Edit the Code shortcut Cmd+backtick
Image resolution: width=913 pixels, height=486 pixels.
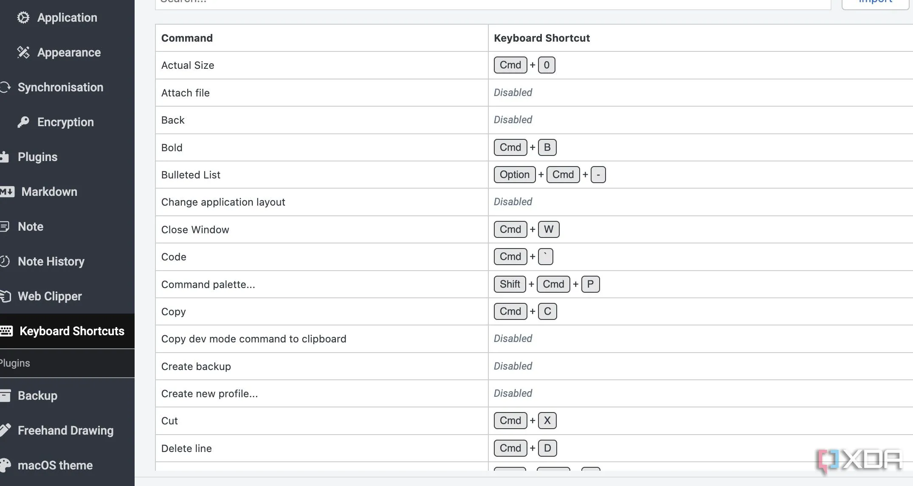point(524,257)
